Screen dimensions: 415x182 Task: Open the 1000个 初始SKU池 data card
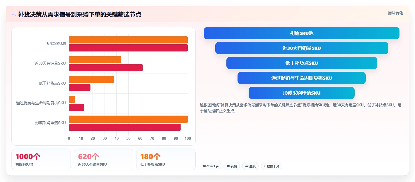[41, 159]
